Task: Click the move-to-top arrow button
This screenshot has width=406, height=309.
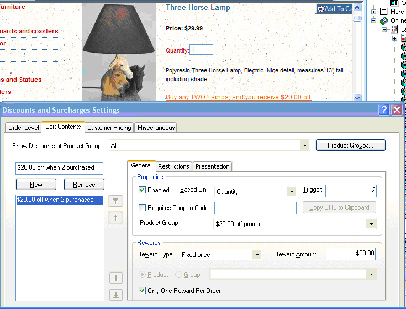Action: click(x=117, y=201)
